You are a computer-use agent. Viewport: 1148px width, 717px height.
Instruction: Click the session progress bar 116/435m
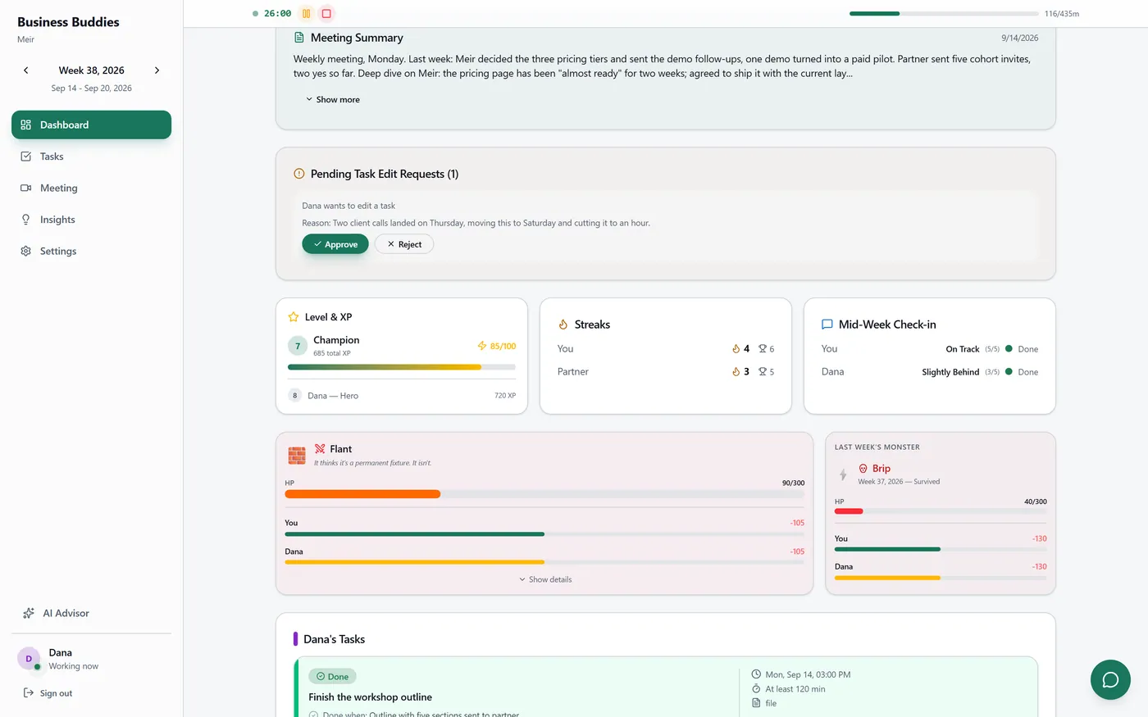[944, 13]
